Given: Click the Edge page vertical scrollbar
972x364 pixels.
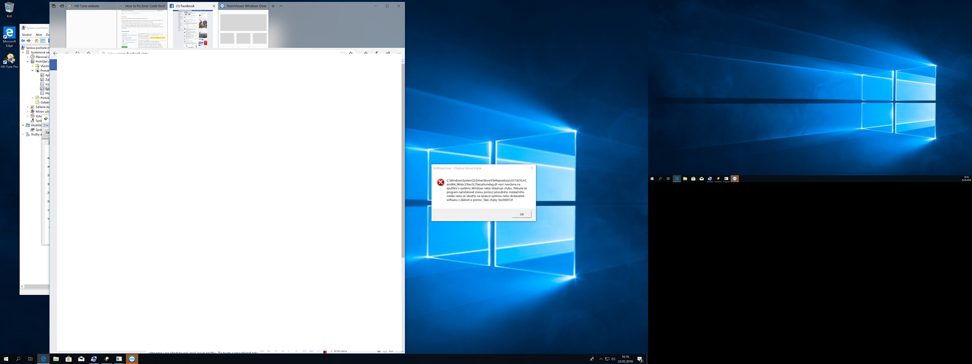Looking at the screenshot, I should [x=403, y=161].
